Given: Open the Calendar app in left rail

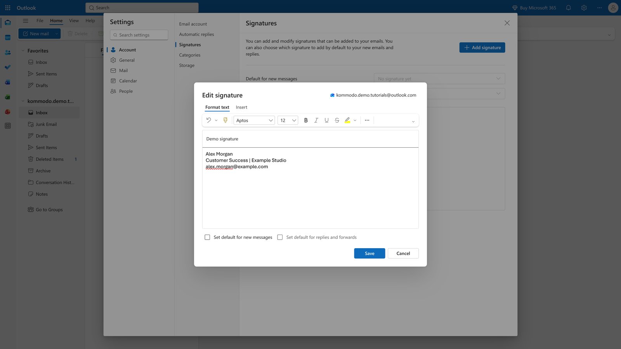Looking at the screenshot, I should 8,38.
